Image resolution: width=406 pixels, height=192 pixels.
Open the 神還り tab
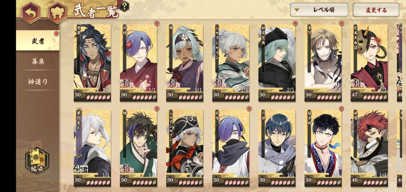tap(38, 81)
